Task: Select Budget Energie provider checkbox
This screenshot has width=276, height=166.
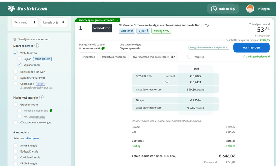Action: click(16, 151)
